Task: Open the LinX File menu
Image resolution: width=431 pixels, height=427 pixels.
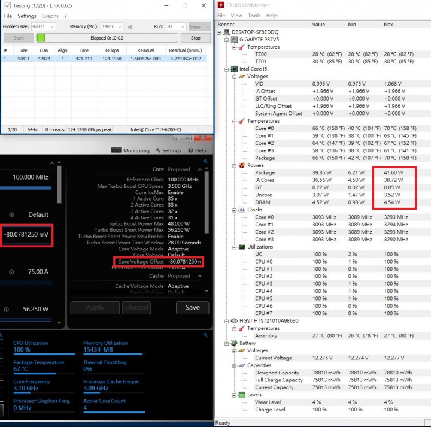Action: 8,16
